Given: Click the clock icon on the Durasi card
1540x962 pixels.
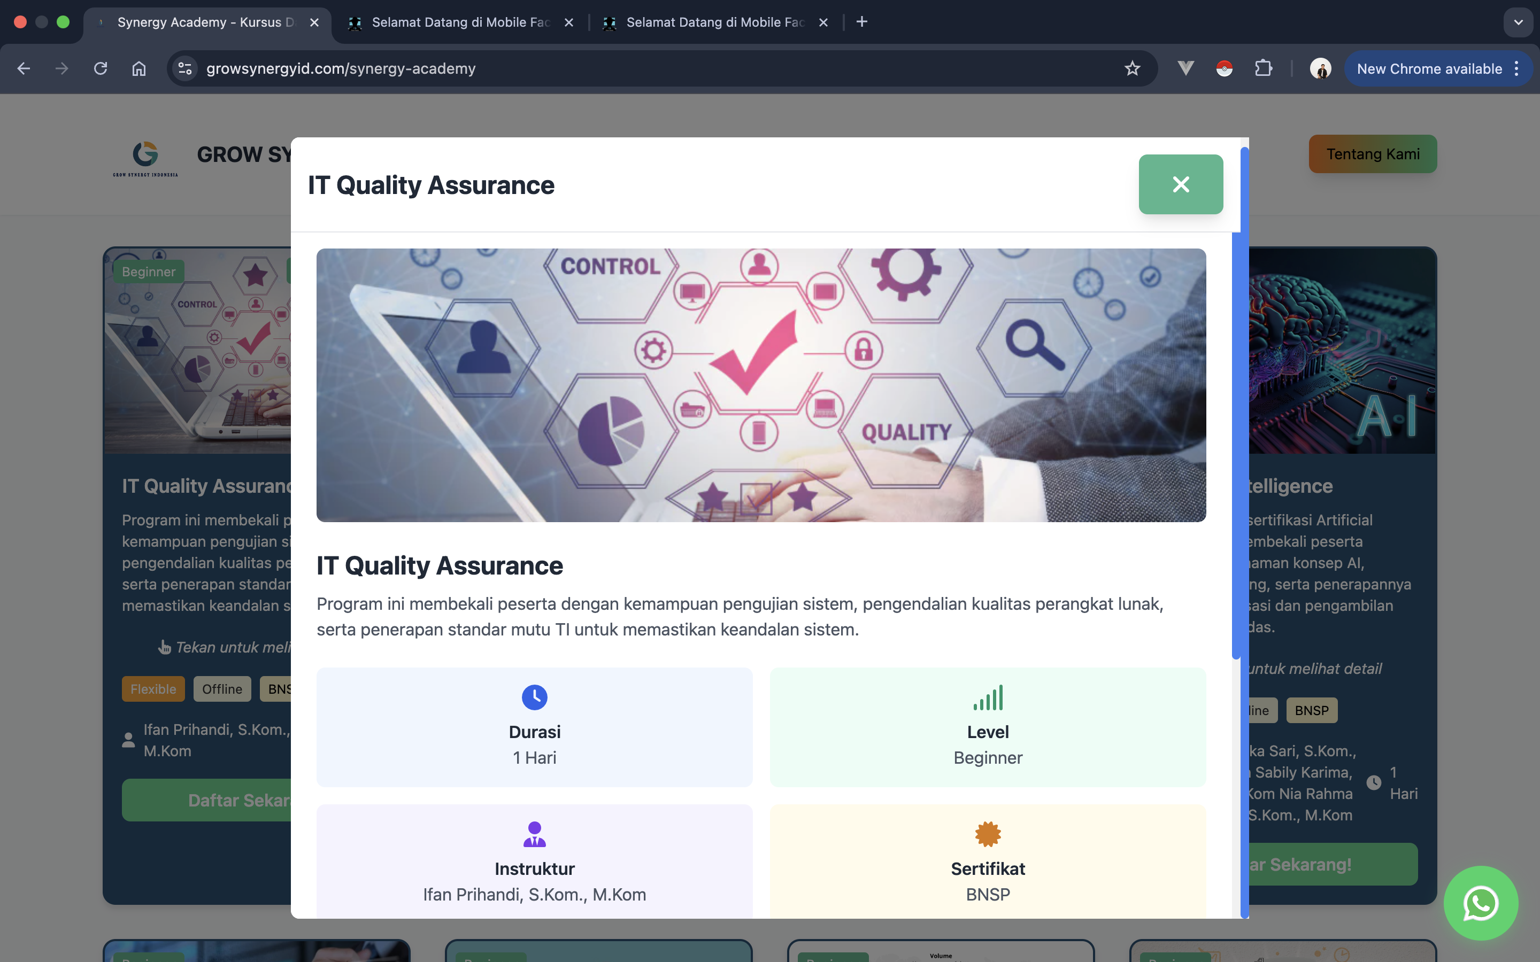Looking at the screenshot, I should (534, 697).
